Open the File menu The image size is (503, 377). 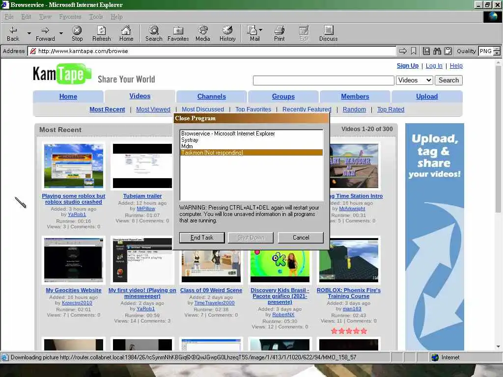click(x=9, y=17)
